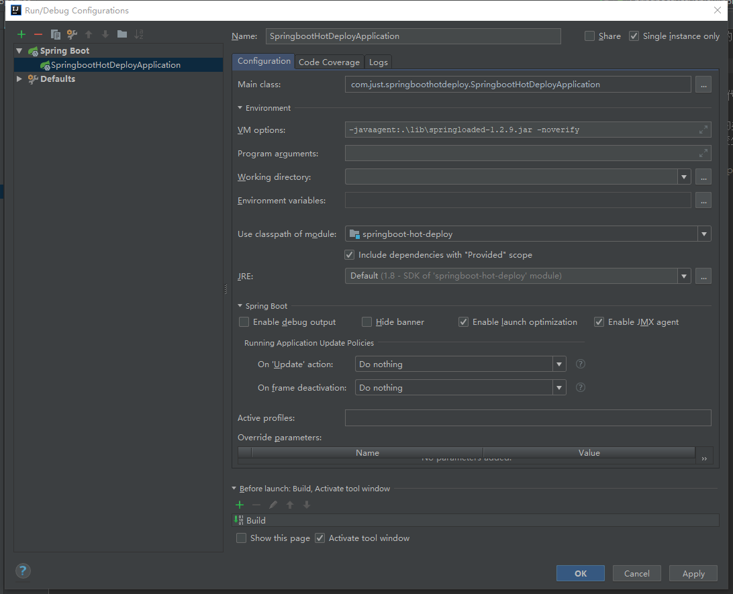Edit Environment variables ellipsis button

click(x=703, y=201)
